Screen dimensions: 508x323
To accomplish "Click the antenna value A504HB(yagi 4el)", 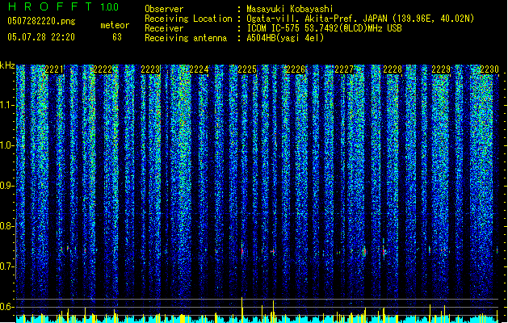I will (285, 38).
